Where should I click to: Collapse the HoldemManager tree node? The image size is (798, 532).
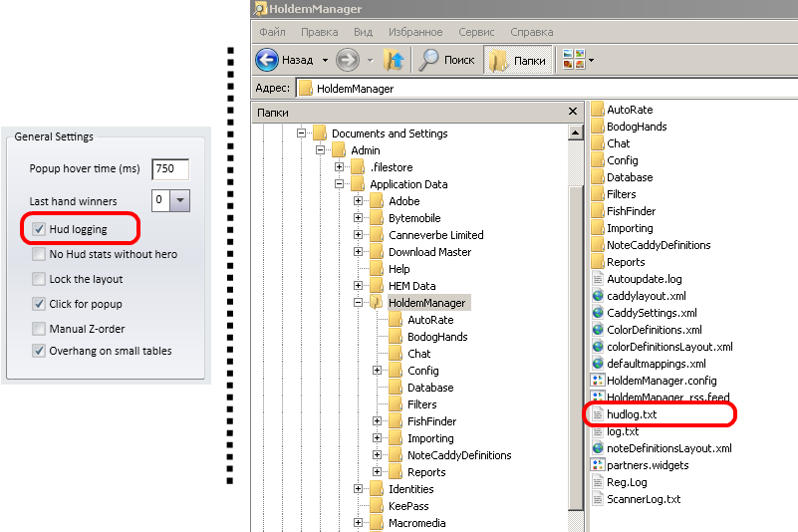tap(359, 303)
